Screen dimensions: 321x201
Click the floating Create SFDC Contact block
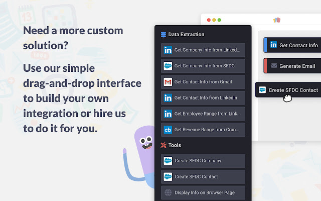click(x=288, y=90)
